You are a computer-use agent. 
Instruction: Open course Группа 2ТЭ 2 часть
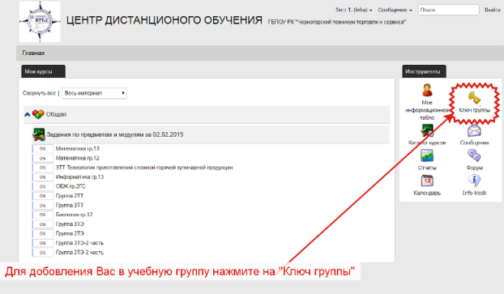pyautogui.click(x=79, y=252)
